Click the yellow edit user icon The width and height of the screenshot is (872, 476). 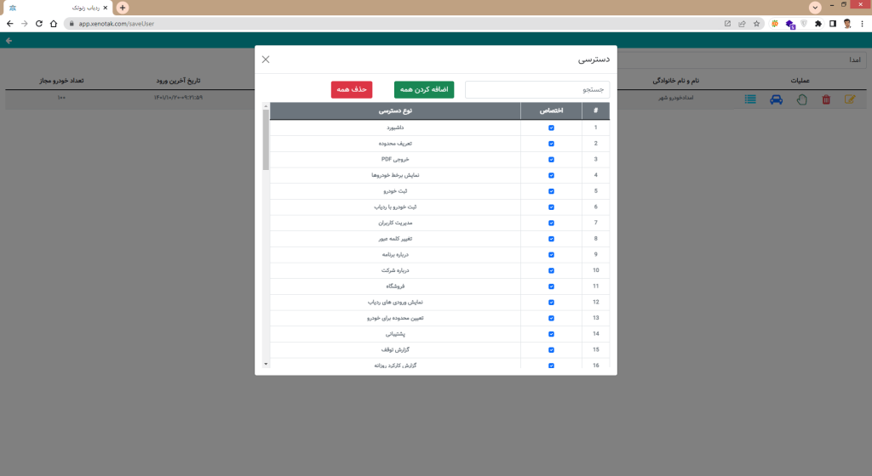tap(849, 99)
